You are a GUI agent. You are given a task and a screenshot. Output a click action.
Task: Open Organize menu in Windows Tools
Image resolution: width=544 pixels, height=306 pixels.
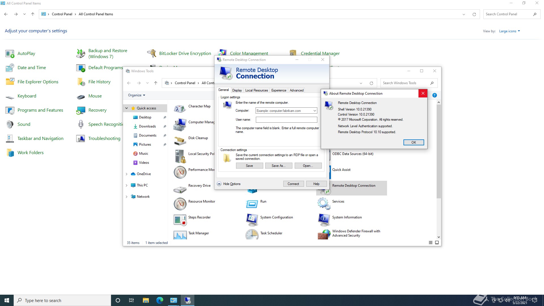(137, 95)
